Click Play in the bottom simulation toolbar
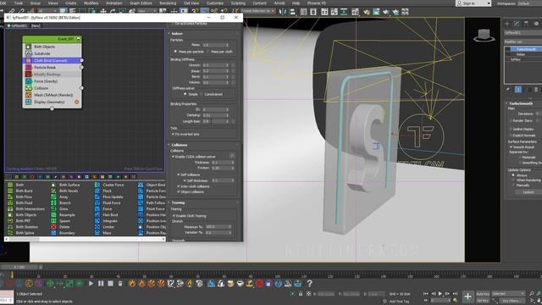This screenshot has height=305, width=542. point(91,284)
